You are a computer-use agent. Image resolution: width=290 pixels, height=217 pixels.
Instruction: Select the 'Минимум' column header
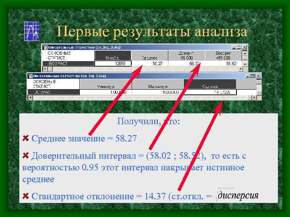click(106, 84)
